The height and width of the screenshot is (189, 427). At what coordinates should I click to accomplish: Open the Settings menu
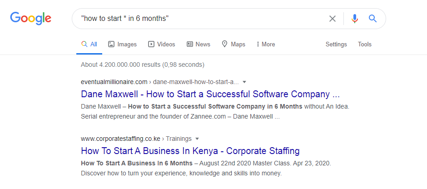336,44
